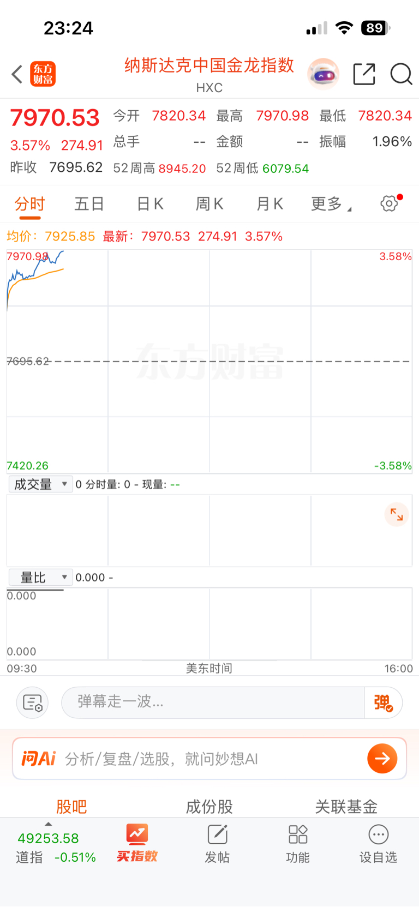Tap 设自选 to add to watchlist

pyautogui.click(x=378, y=844)
